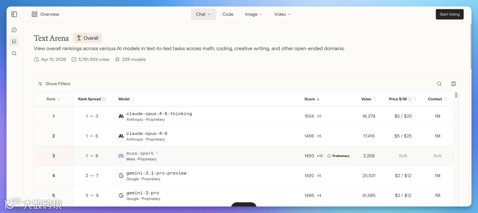Image resolution: width=478 pixels, height=213 pixels.
Task: Click the trophy icon in Overall badge
Action: pos(79,38)
